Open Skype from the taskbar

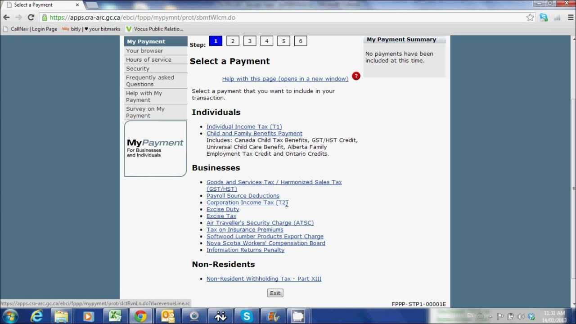247,316
